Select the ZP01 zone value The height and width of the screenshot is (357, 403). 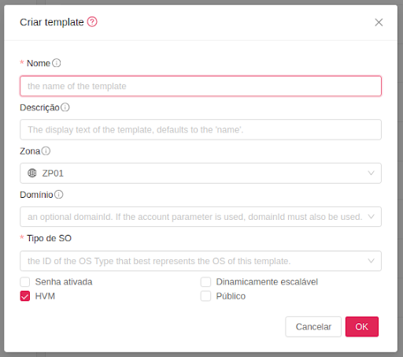pyautogui.click(x=53, y=173)
